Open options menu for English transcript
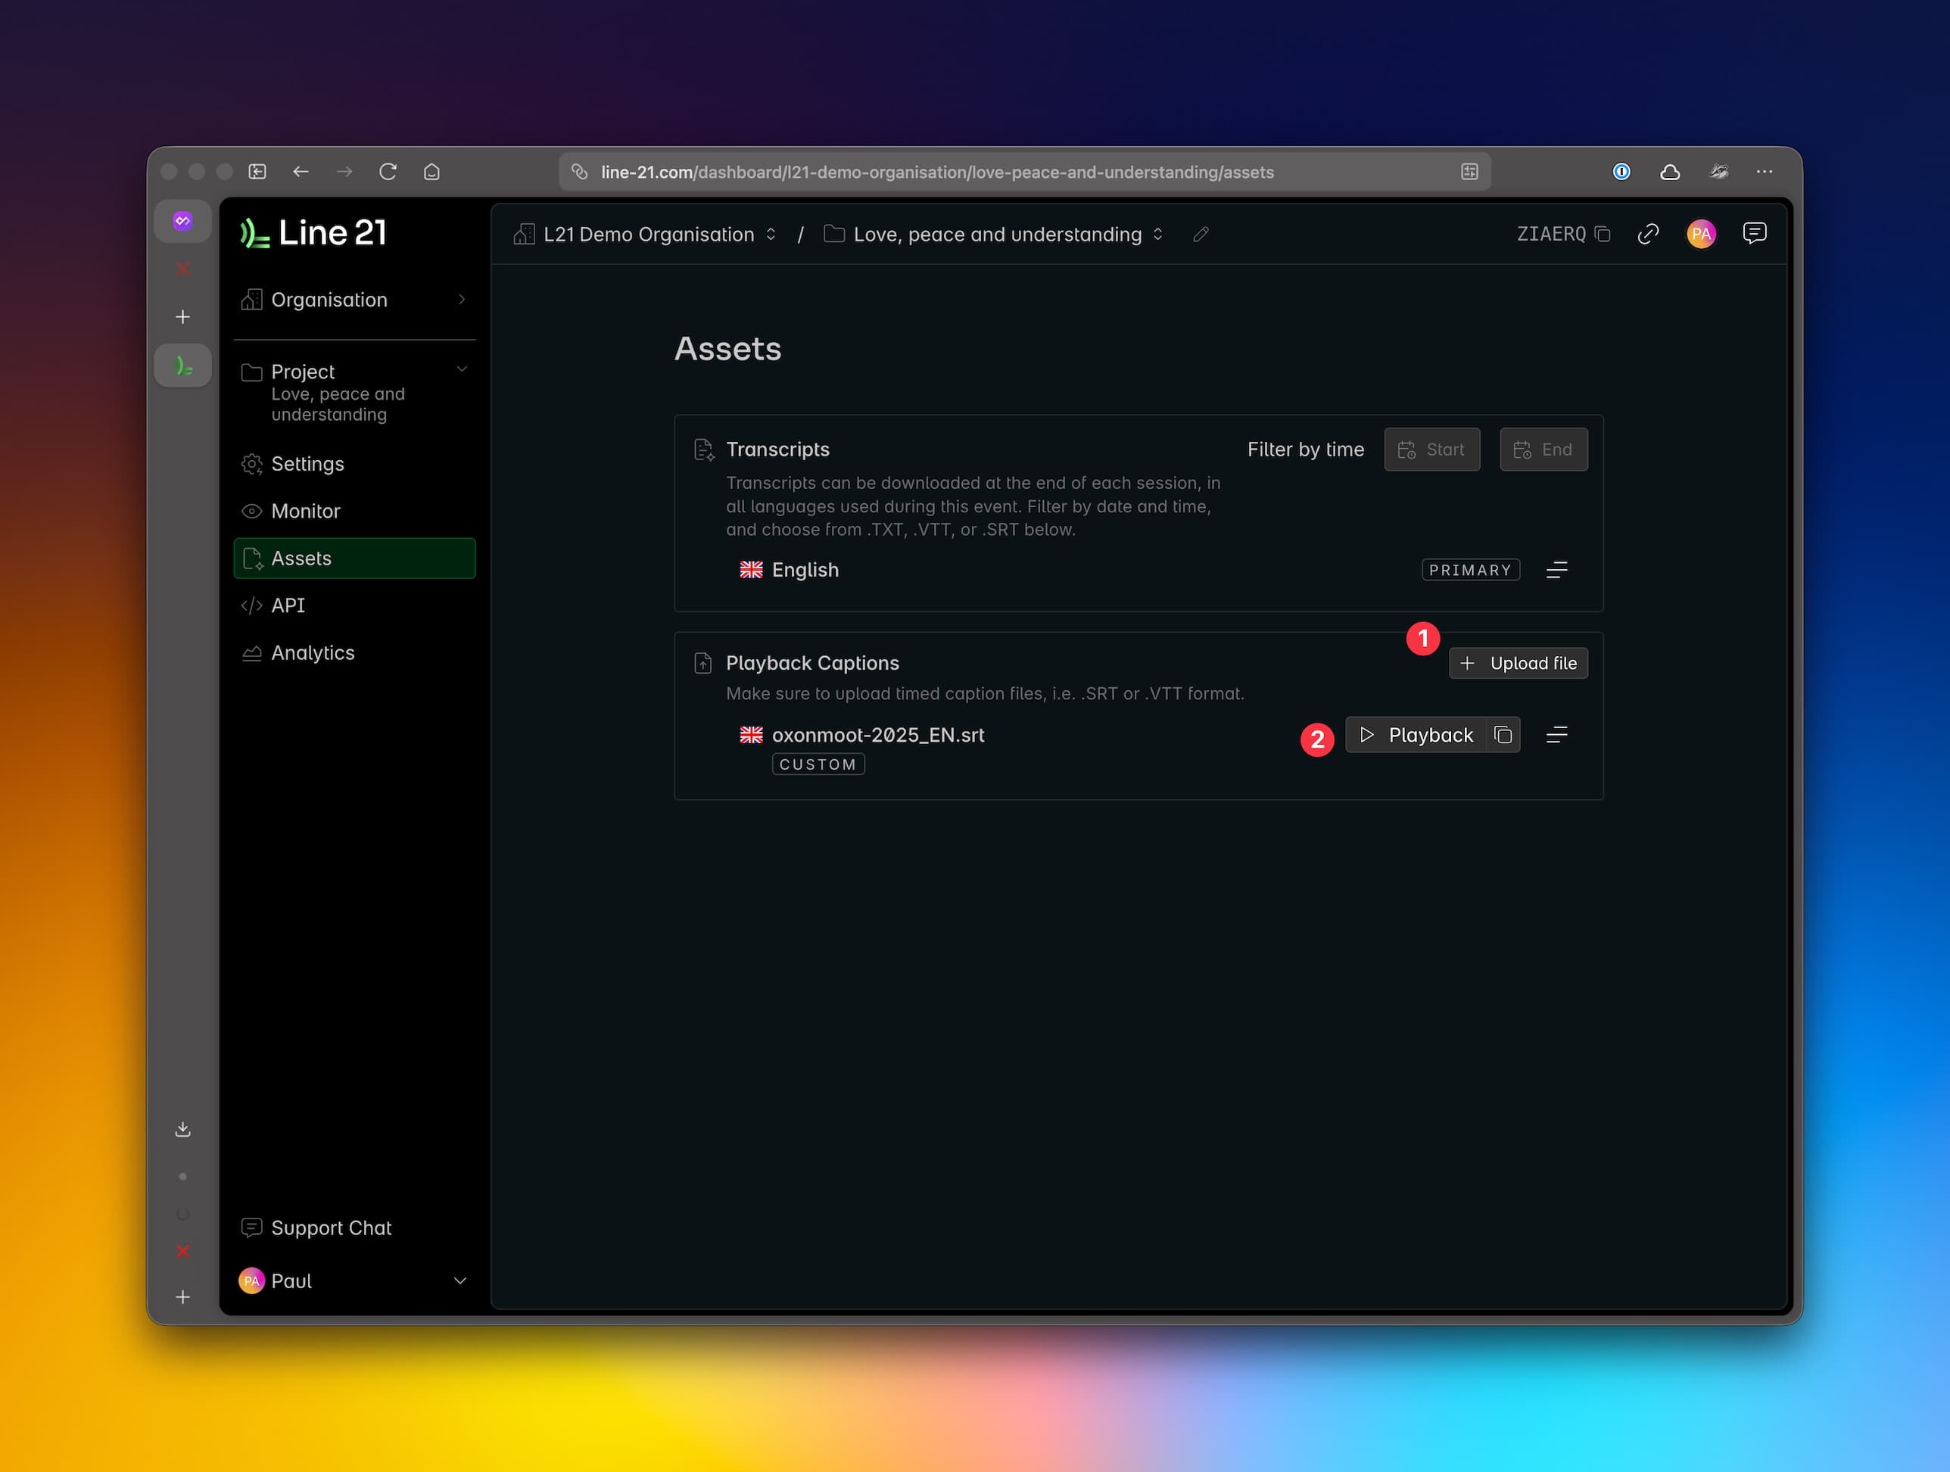Image resolution: width=1950 pixels, height=1472 pixels. click(1556, 571)
